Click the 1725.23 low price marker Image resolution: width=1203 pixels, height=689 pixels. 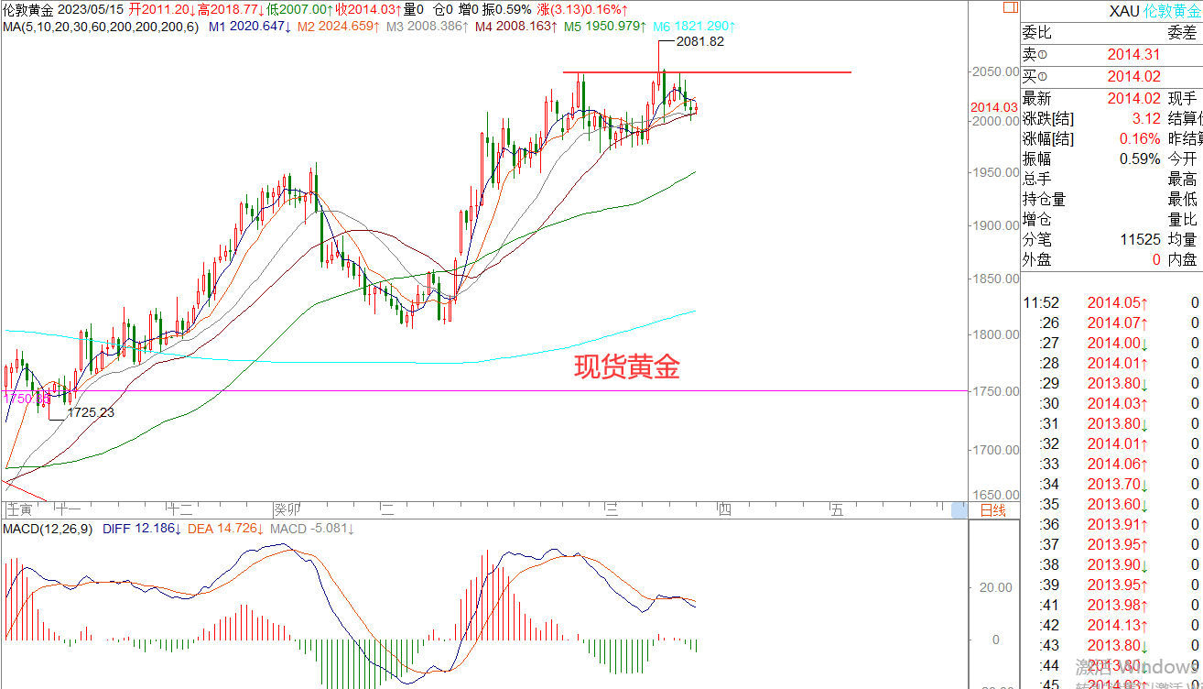click(x=91, y=413)
